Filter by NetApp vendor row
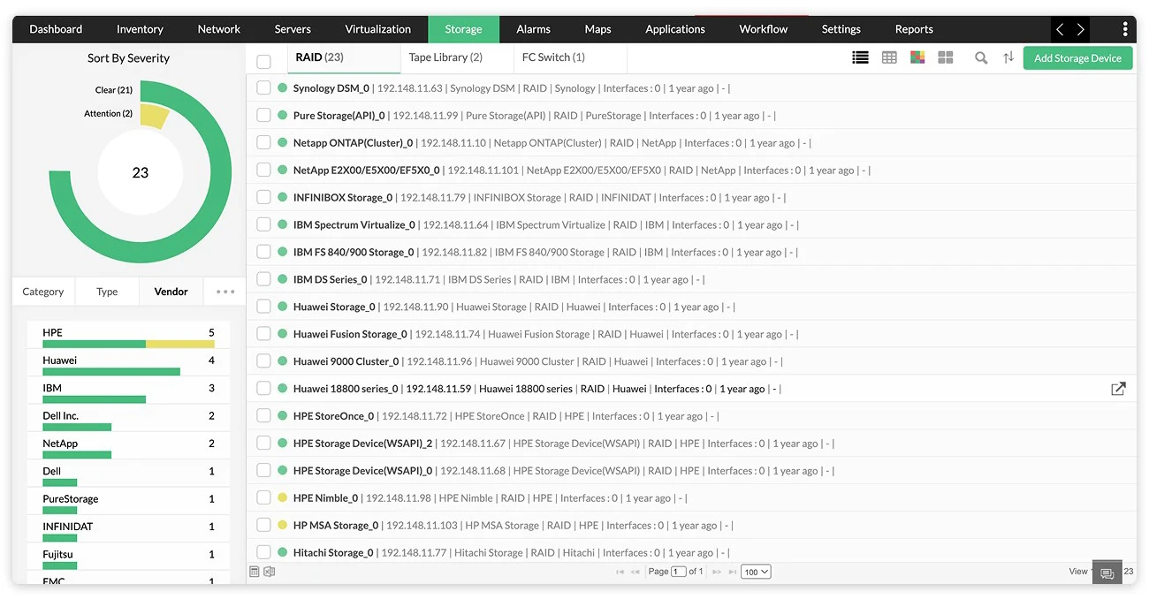Viewport: 1149px width, 607px height. coord(129,446)
